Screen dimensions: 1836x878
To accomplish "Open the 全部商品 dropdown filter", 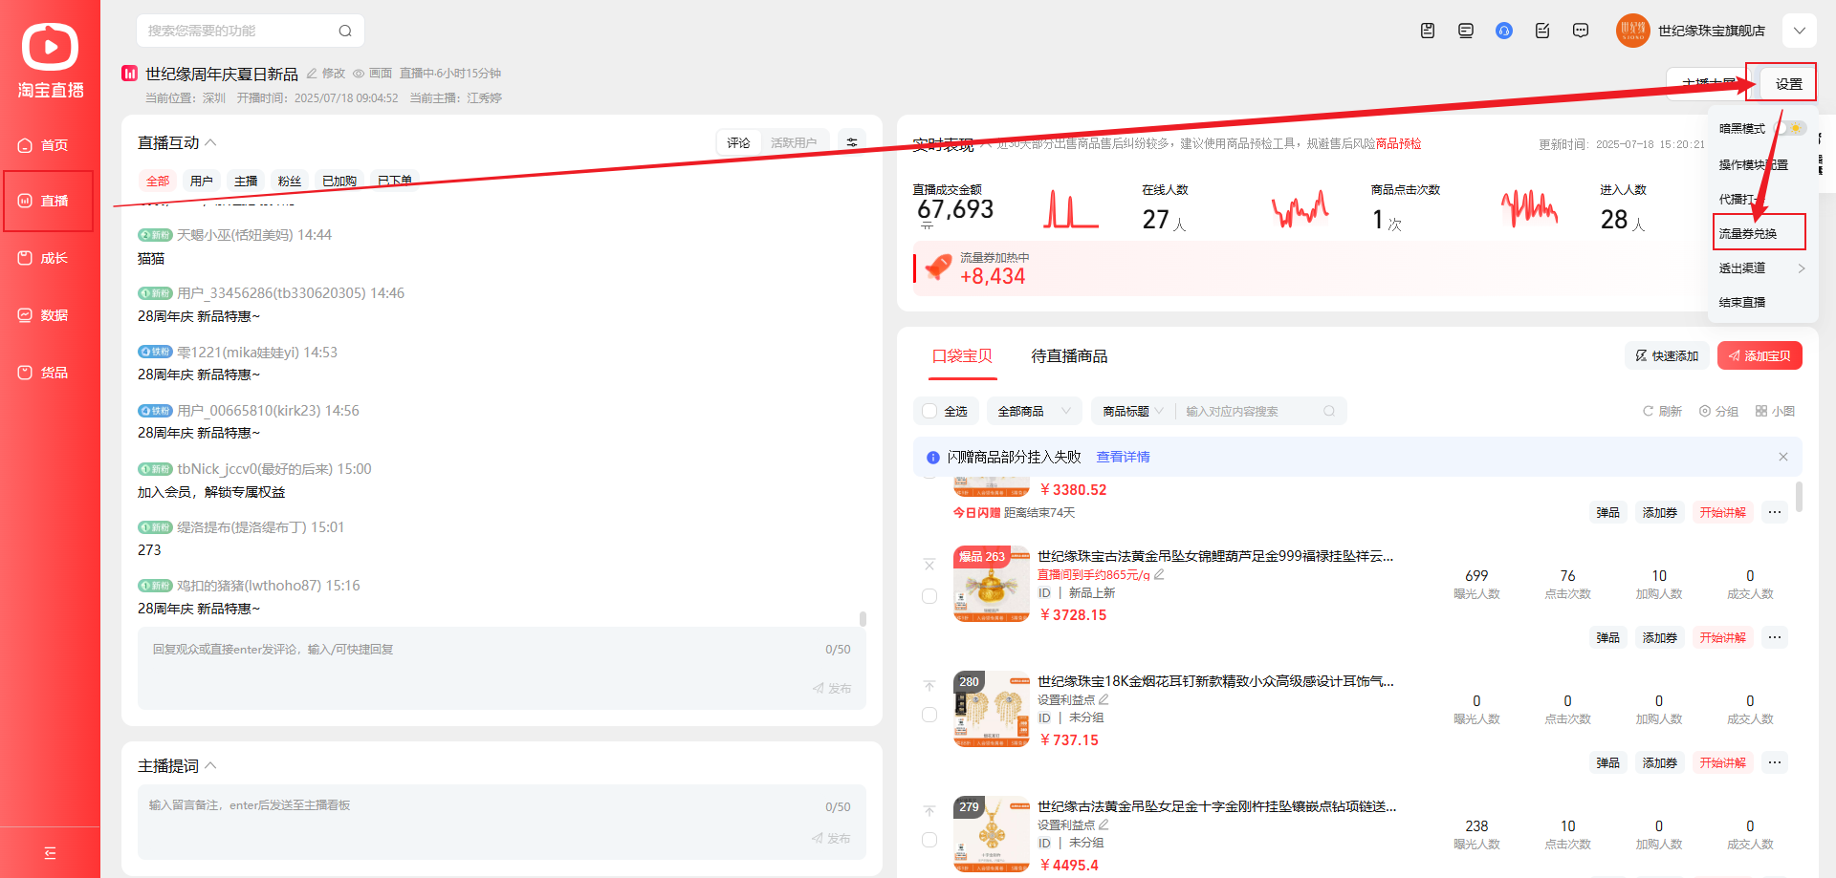I will coord(1033,411).
